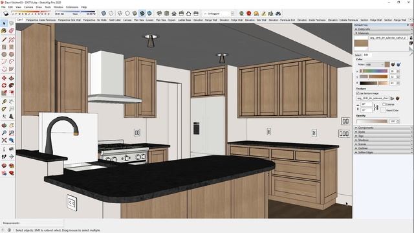Expand the Tags panel

pos(384,136)
